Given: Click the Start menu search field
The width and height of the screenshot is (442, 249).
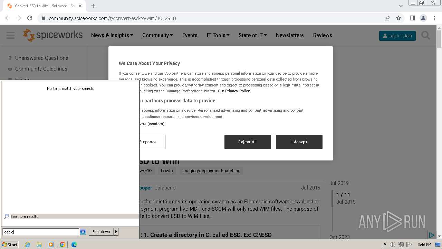Looking at the screenshot, I should [41, 232].
